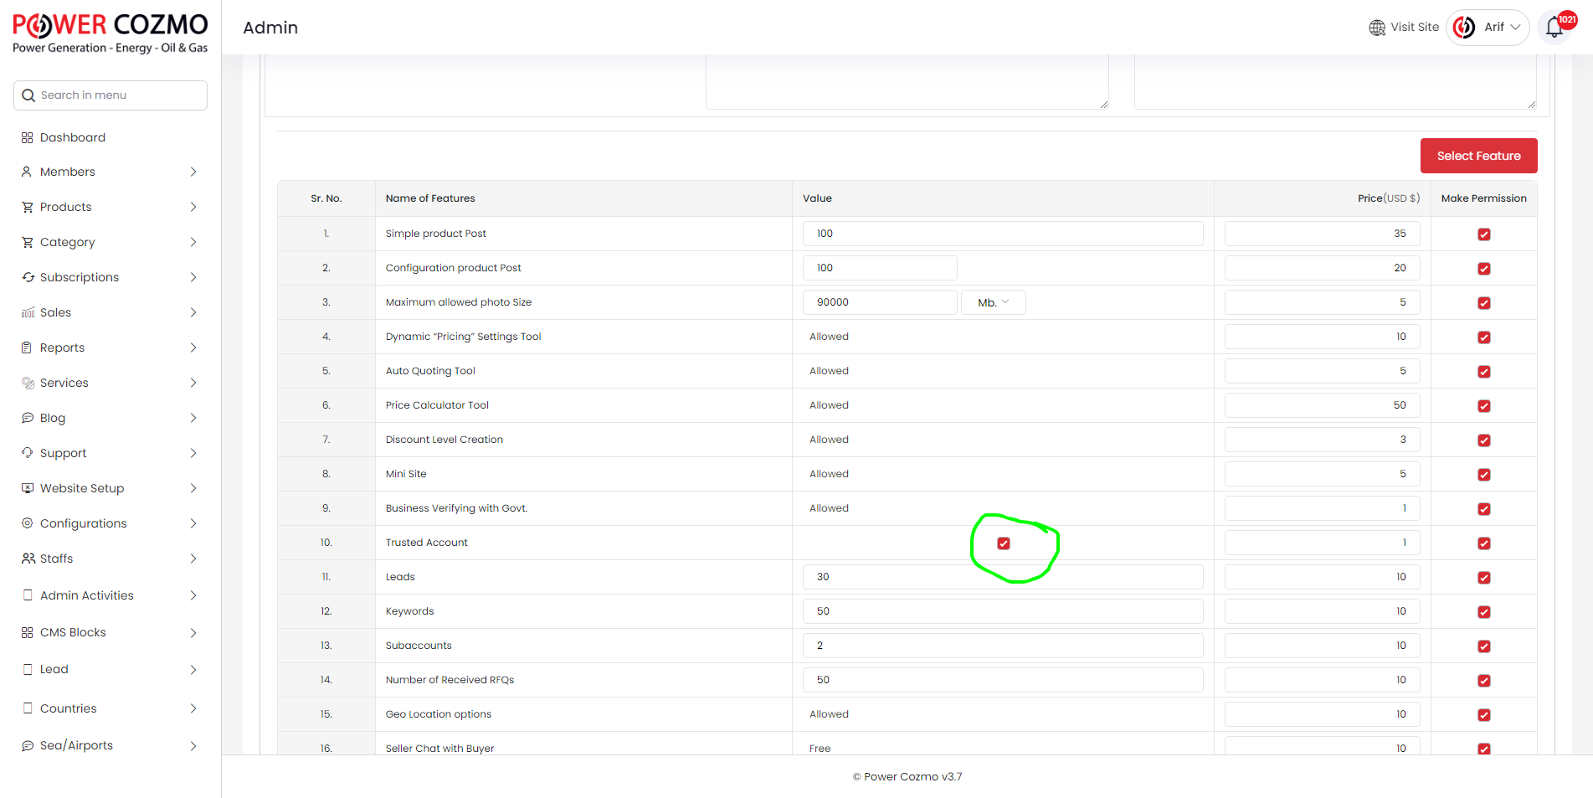Image resolution: width=1593 pixels, height=798 pixels.
Task: Click the Staffs people icon
Action: (x=28, y=559)
